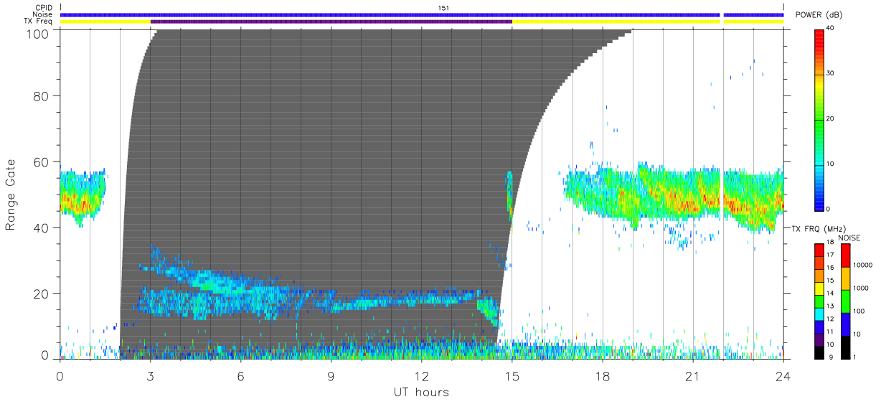Click noise legend label '1000'
Screen dimensions: 881x407
pos(862,289)
